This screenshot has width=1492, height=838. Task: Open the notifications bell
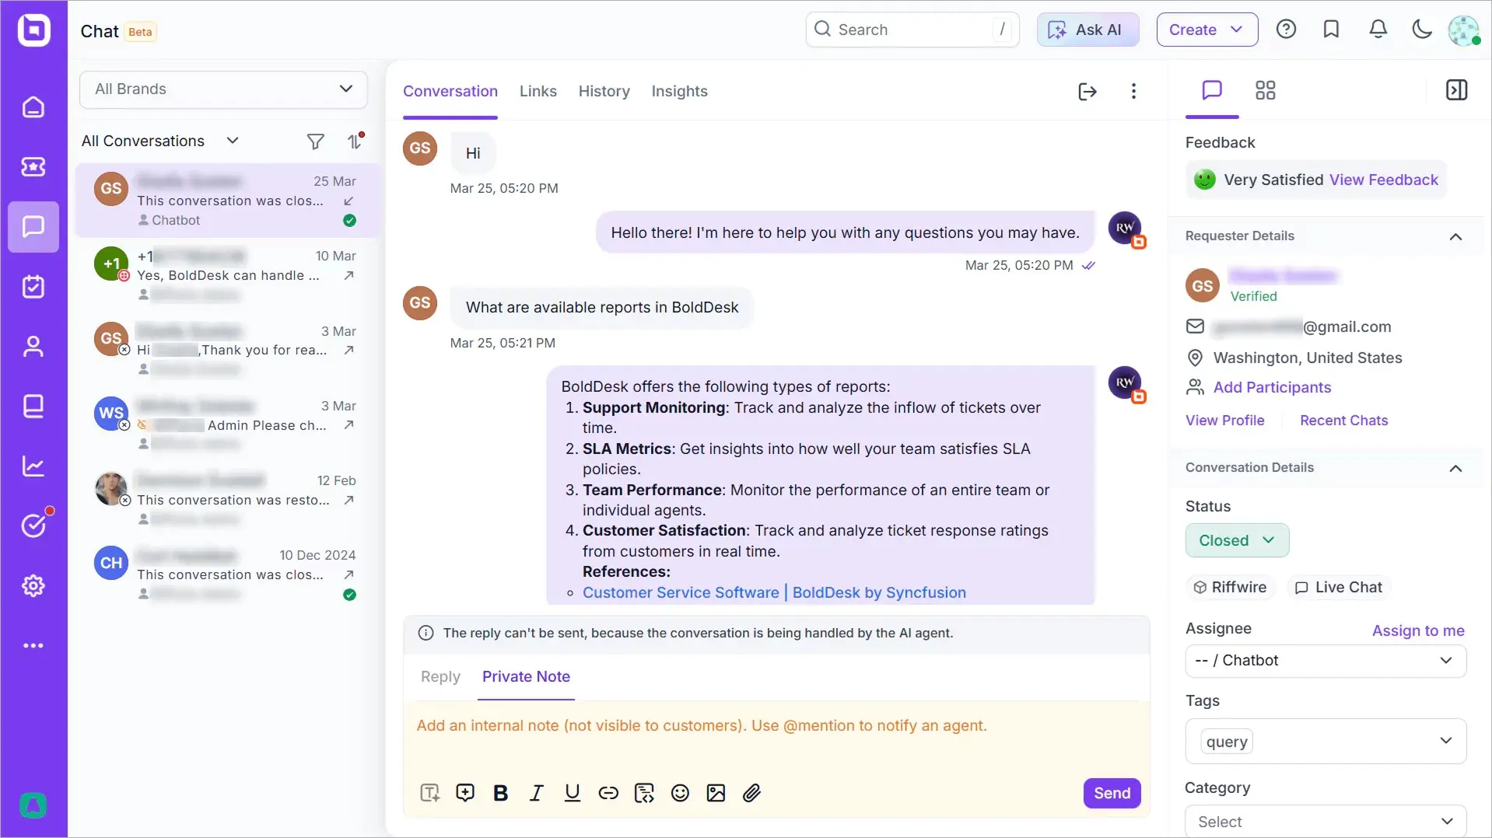point(1378,30)
